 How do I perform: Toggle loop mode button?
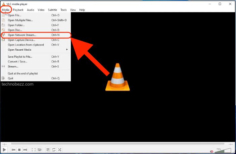pos(54,150)
